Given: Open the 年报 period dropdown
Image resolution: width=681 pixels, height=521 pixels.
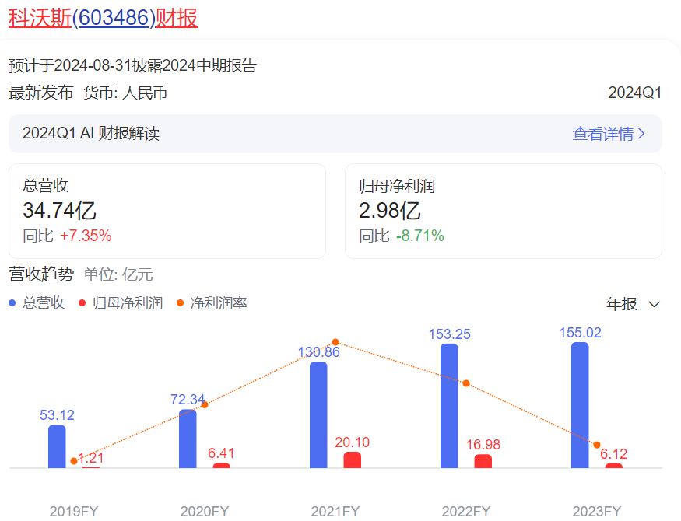Looking at the screenshot, I should pyautogui.click(x=634, y=304).
